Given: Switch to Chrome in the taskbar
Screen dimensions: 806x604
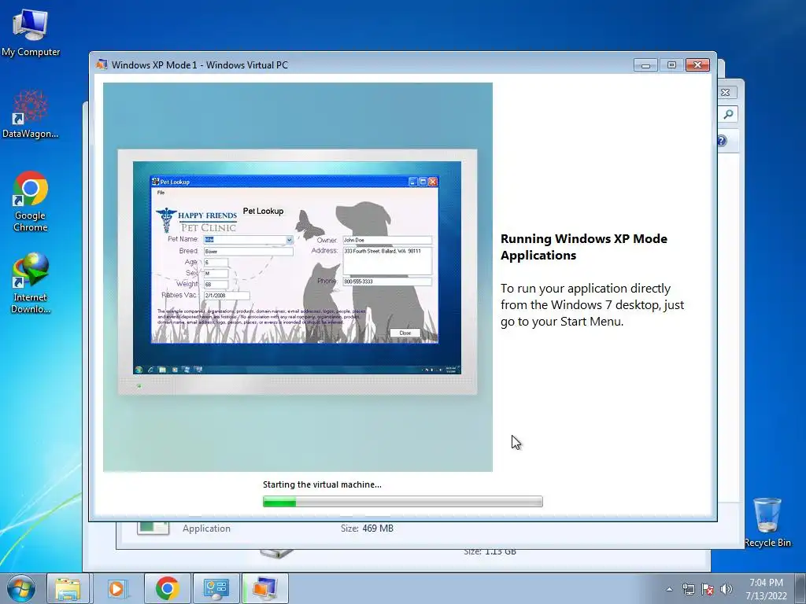Looking at the screenshot, I should click(167, 588).
